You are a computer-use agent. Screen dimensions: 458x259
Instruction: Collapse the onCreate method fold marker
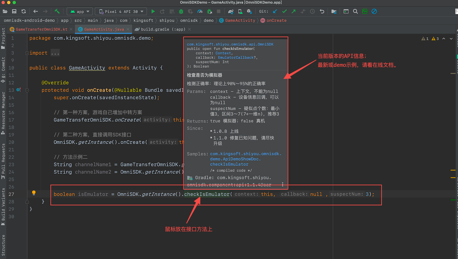27,90
